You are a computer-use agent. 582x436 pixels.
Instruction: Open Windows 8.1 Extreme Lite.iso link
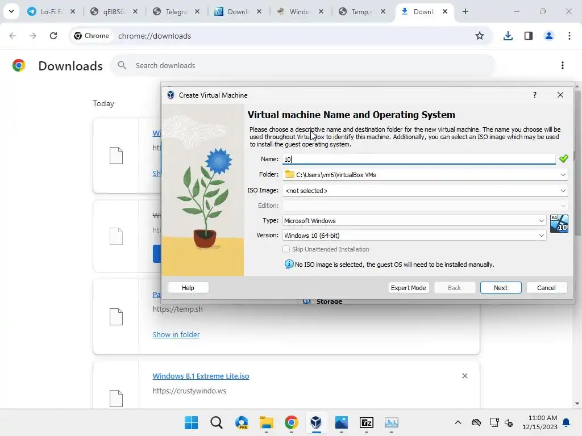click(201, 376)
